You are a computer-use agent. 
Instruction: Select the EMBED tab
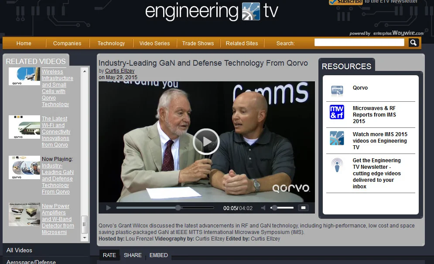pyautogui.click(x=159, y=255)
